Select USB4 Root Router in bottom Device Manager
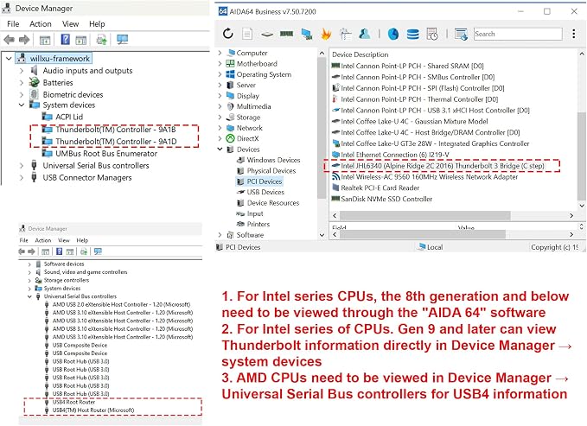587x426 pixels. click(73, 402)
